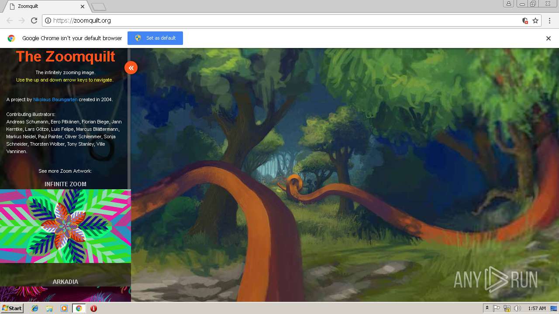Image resolution: width=559 pixels, height=314 pixels.
Task: Open the clock showing 1:57 AM
Action: 537,308
